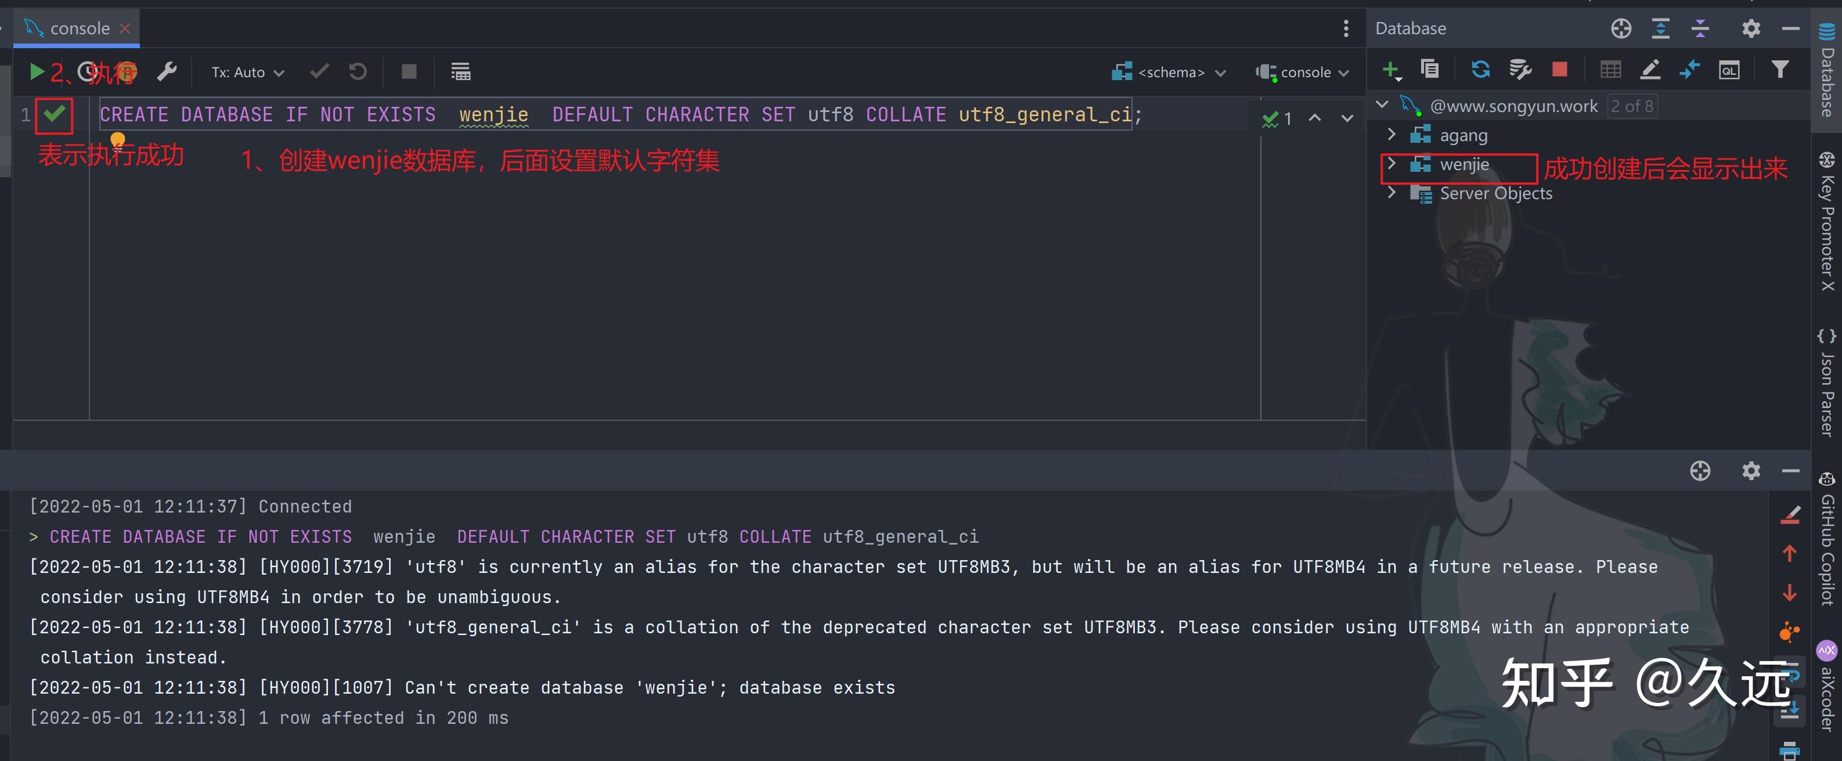The width and height of the screenshot is (1842, 761).
Task: Rollback the transaction using the undo icon
Action: [357, 71]
